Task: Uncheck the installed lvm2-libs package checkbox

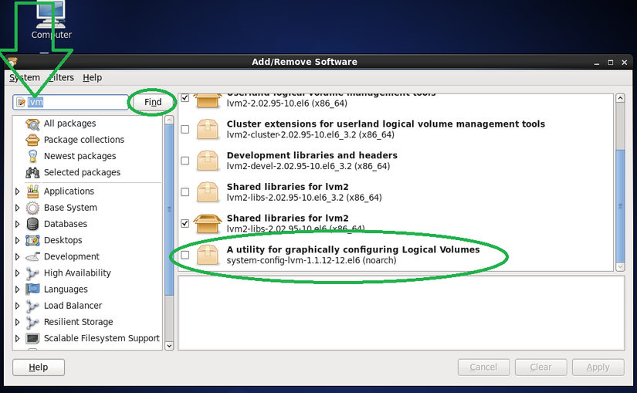Action: (x=185, y=224)
